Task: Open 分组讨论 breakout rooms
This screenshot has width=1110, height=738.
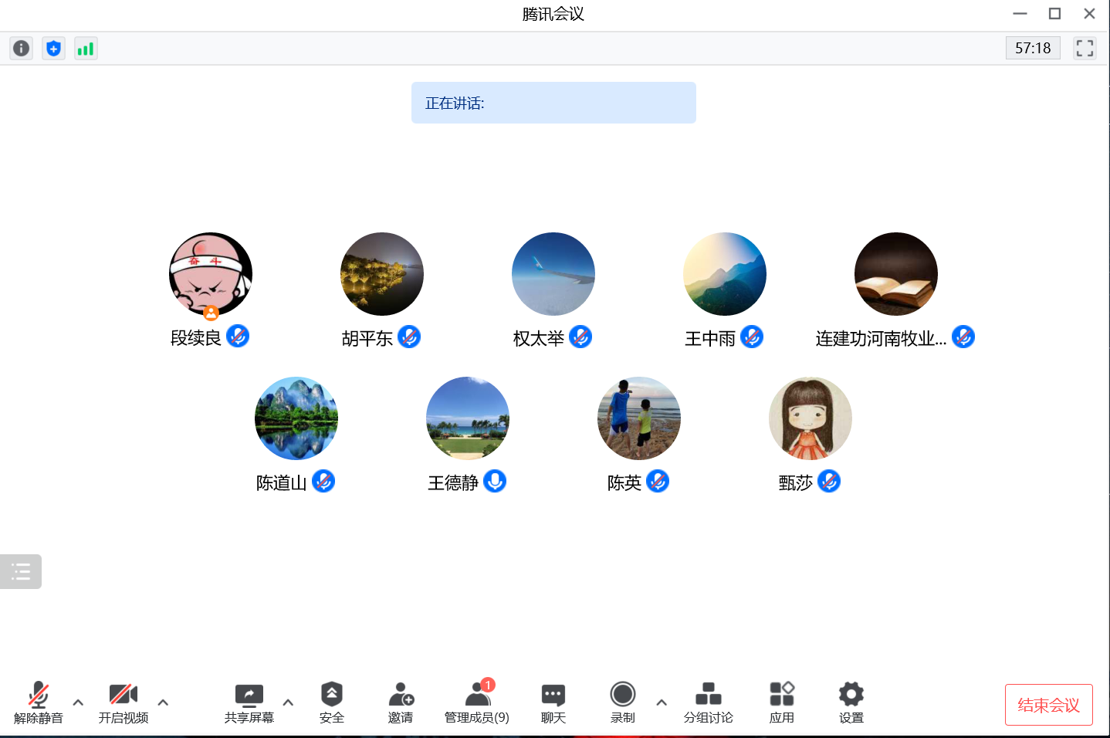Action: [x=708, y=702]
